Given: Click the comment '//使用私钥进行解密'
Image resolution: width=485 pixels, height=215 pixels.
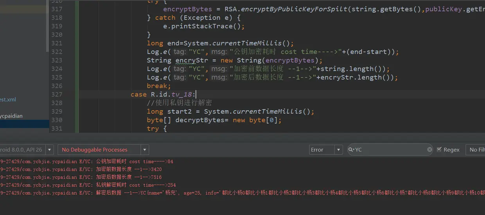Looking at the screenshot, I should [x=180, y=103].
